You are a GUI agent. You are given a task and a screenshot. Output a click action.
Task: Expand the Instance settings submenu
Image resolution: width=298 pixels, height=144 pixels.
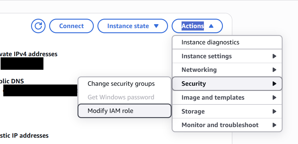(x=227, y=56)
